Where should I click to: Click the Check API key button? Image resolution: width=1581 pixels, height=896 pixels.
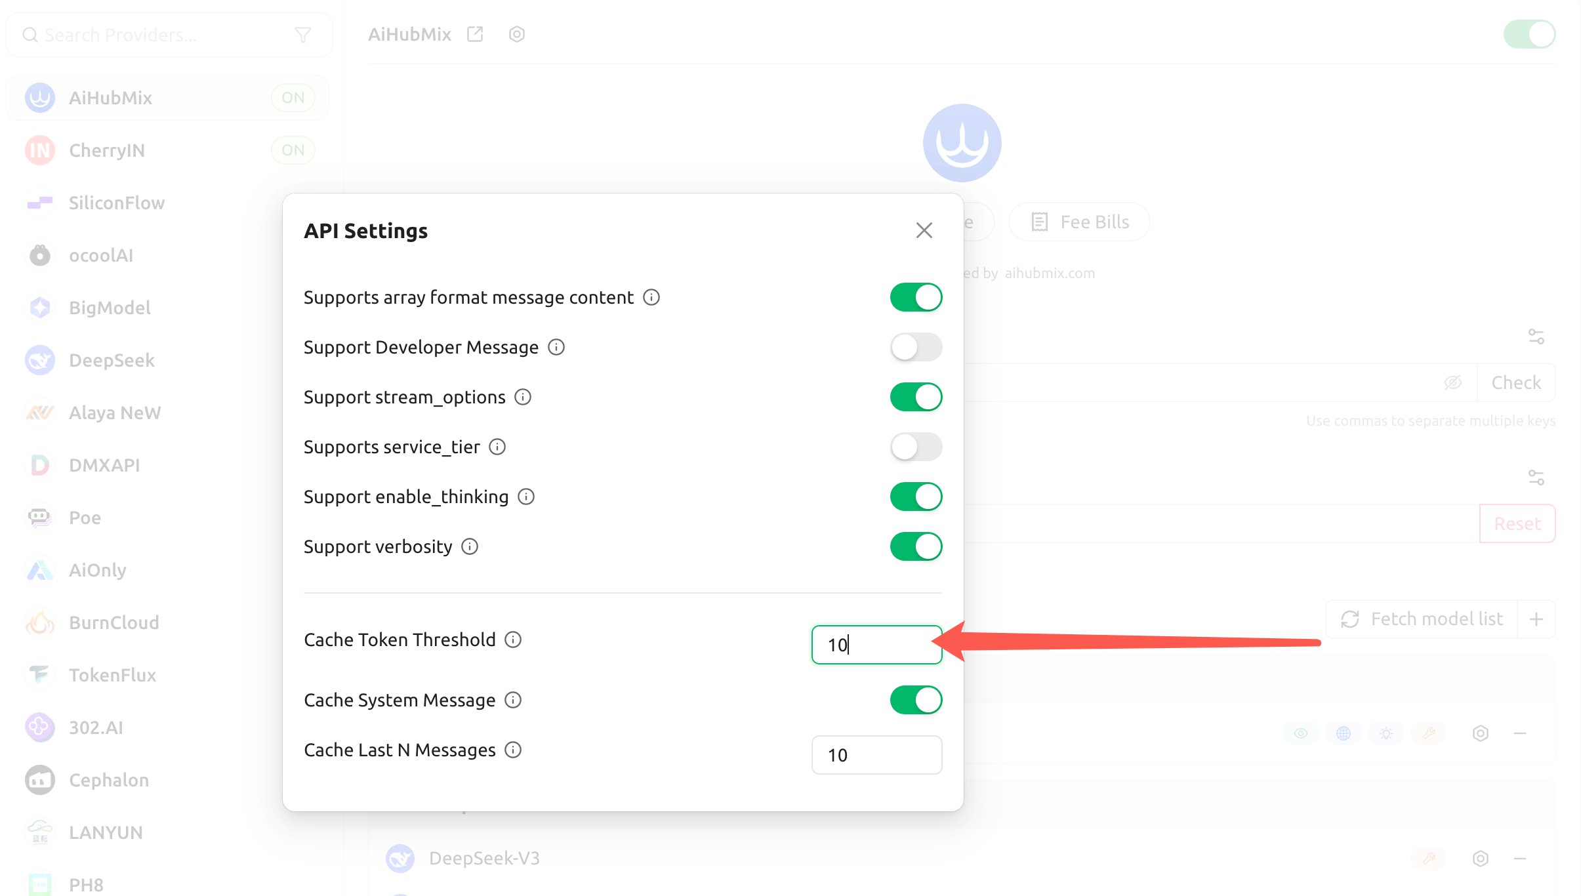(x=1515, y=382)
